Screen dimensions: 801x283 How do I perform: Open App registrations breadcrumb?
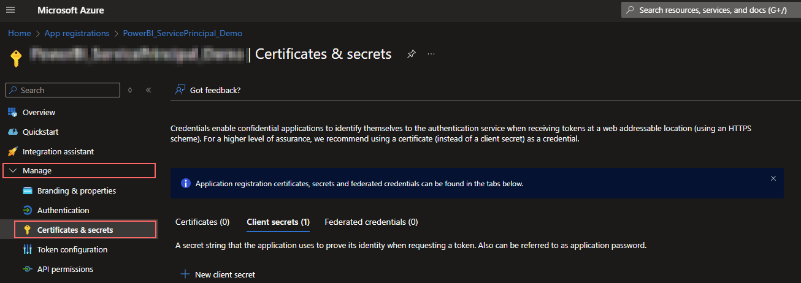pos(77,33)
